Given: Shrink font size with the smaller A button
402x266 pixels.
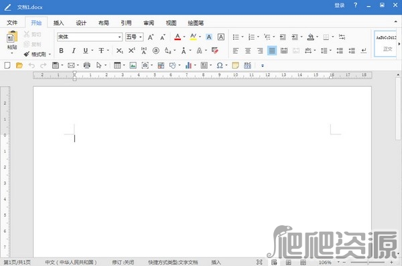Looking at the screenshot, I should click(x=163, y=37).
